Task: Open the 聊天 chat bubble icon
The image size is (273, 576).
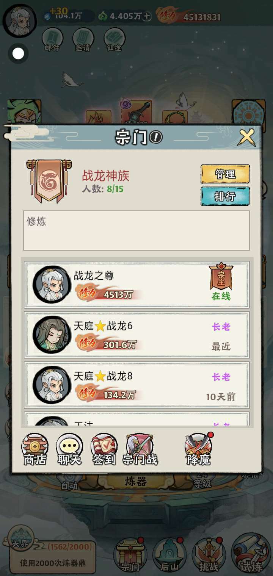Action: (x=69, y=449)
